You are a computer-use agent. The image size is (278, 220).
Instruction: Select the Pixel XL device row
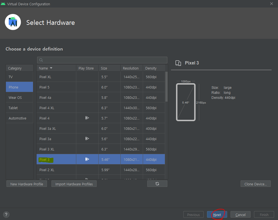pos(101,77)
